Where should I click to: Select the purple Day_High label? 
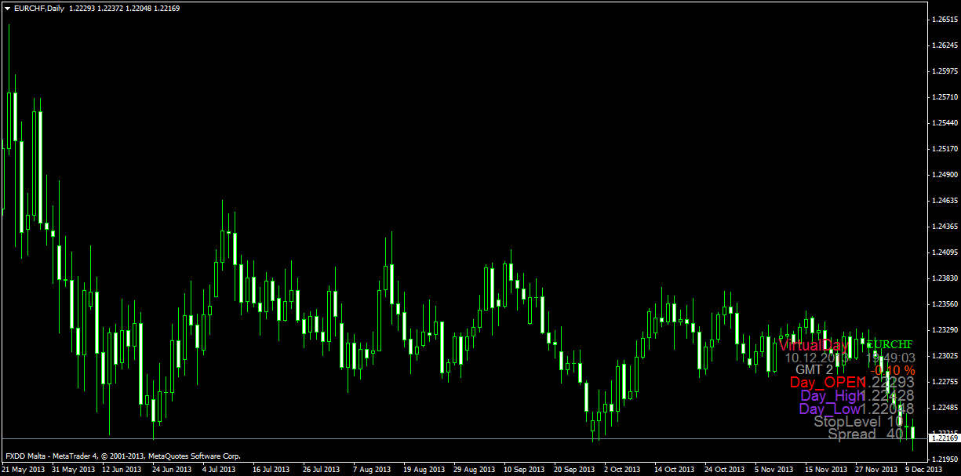[x=831, y=396]
